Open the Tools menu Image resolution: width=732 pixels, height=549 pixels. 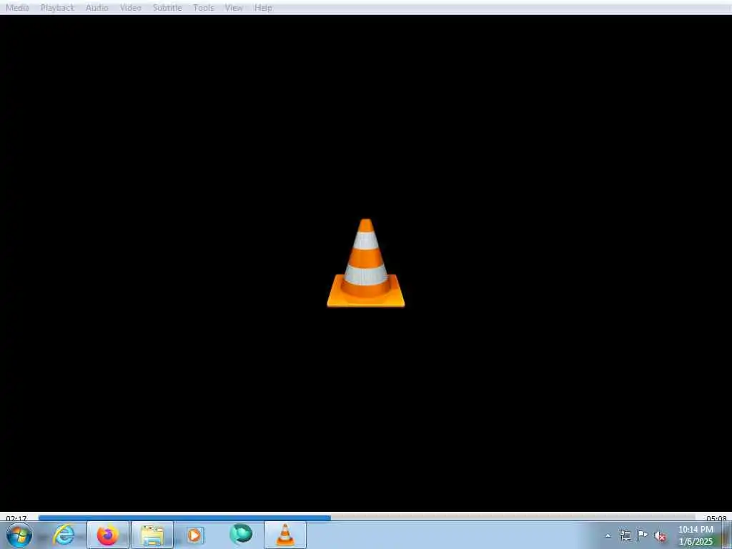(x=204, y=8)
